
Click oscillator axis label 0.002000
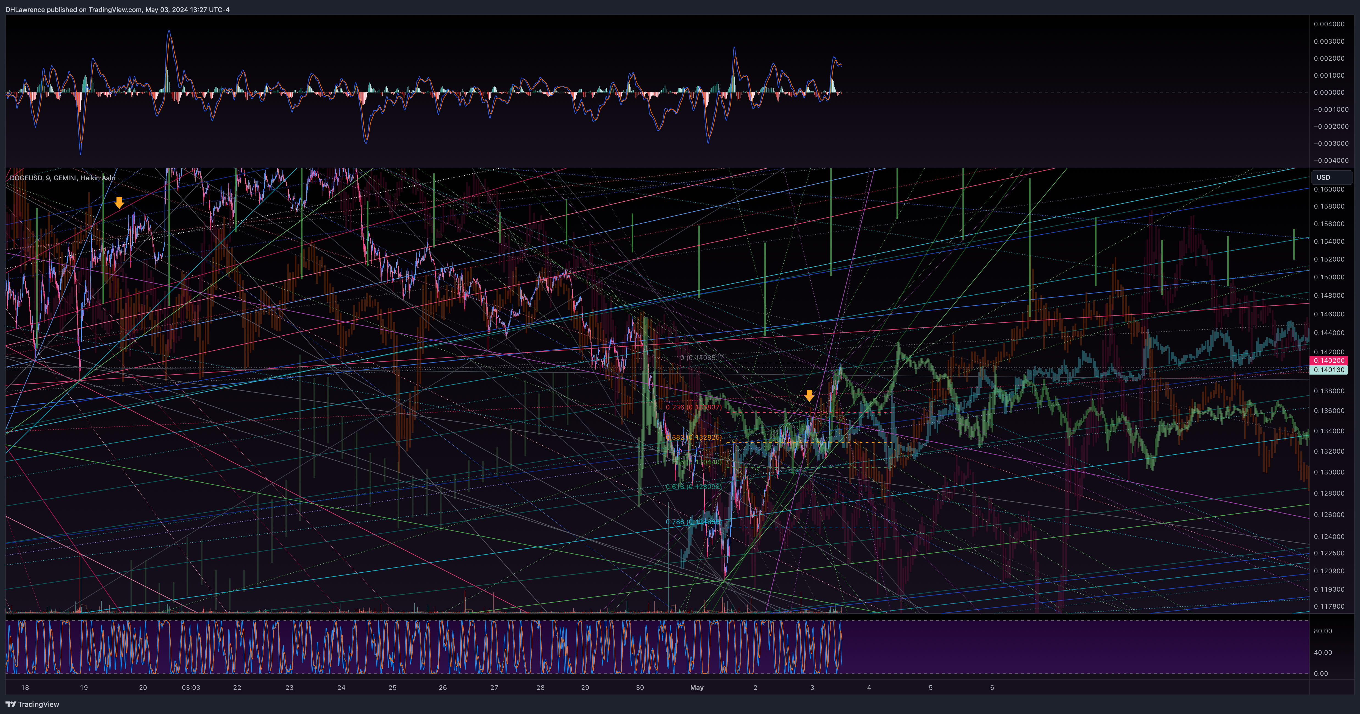click(1330, 58)
